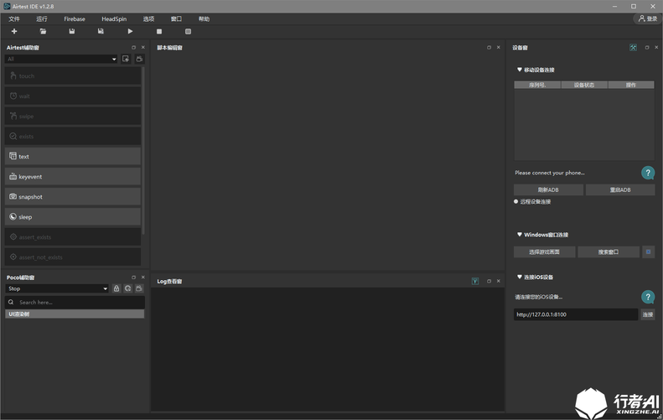This screenshot has width=663, height=420.
Task: Run the script with the play button
Action: click(130, 31)
